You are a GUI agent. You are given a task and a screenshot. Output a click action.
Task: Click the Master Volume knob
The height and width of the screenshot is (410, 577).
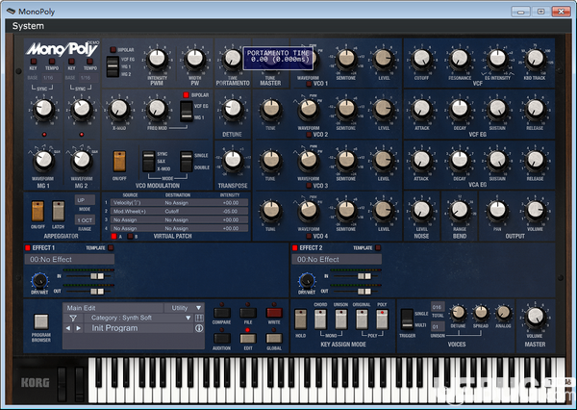[x=535, y=317]
